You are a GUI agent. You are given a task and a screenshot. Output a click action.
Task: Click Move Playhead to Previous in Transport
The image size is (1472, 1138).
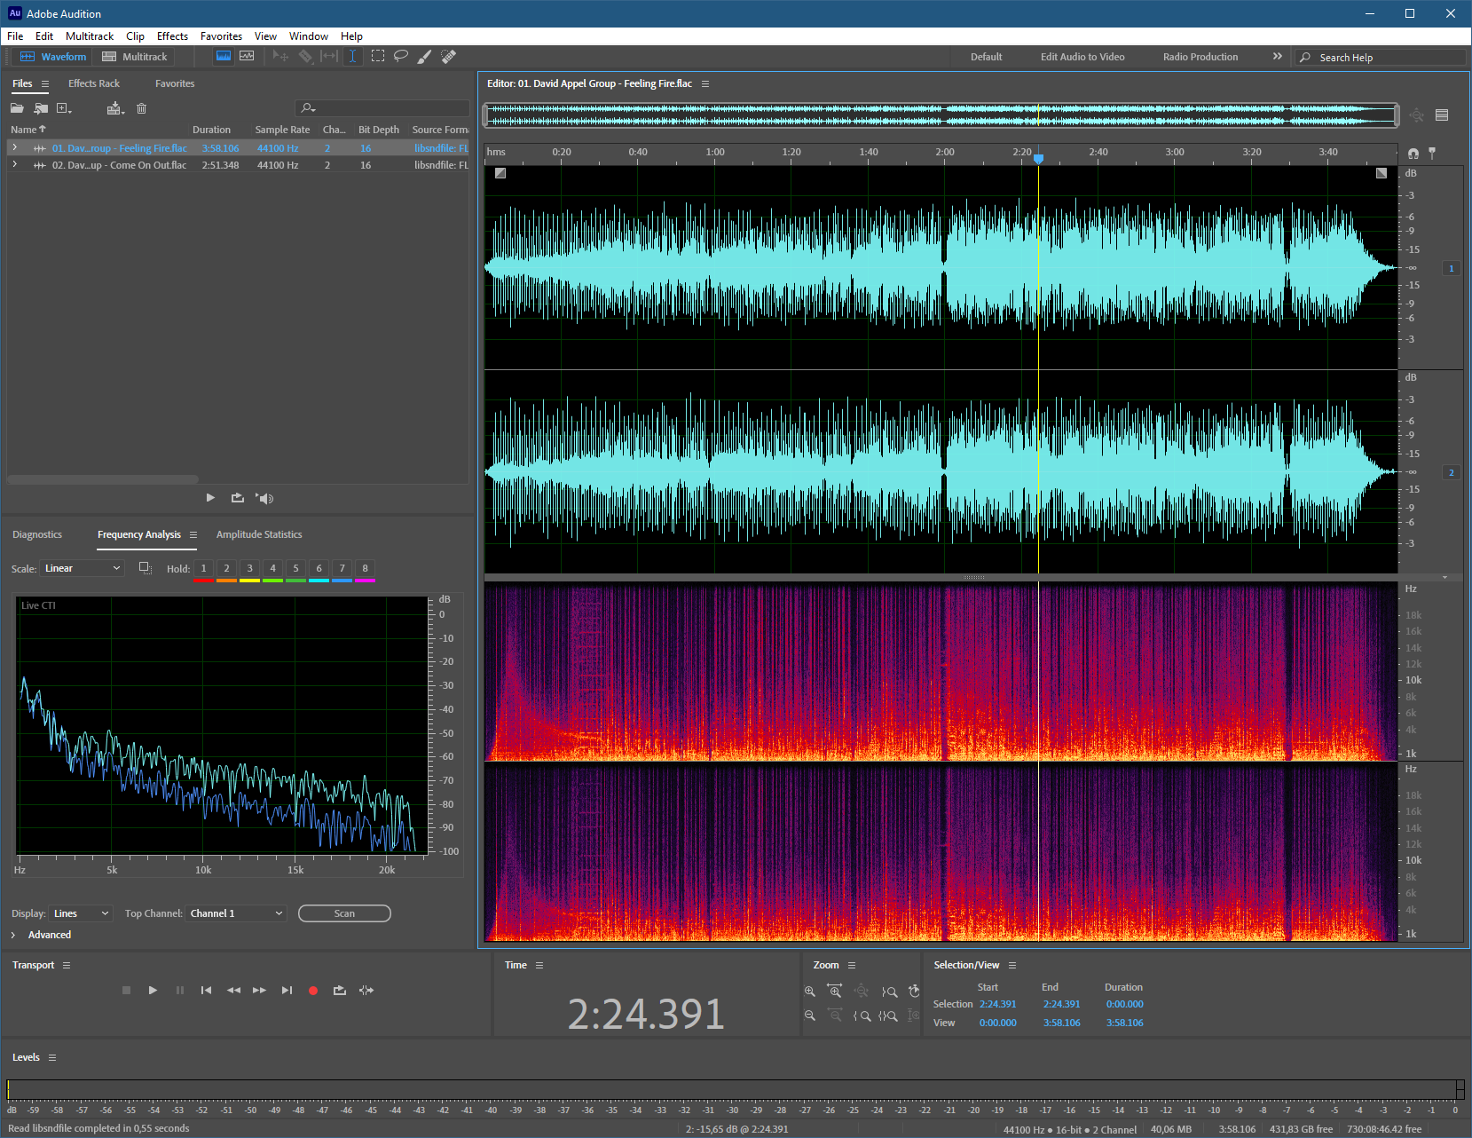[206, 990]
